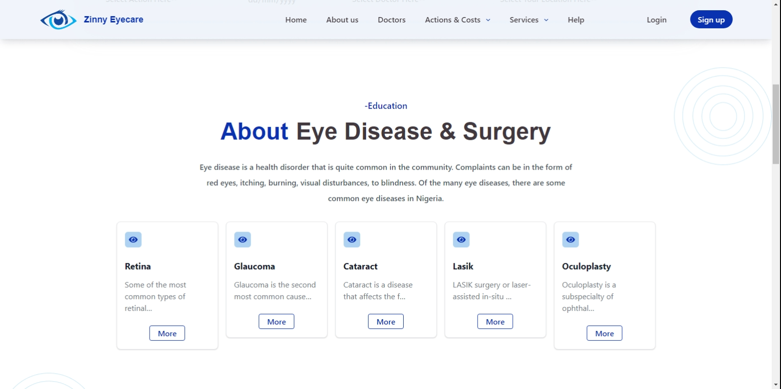Open About us page
This screenshot has height=389, width=781.
[342, 20]
